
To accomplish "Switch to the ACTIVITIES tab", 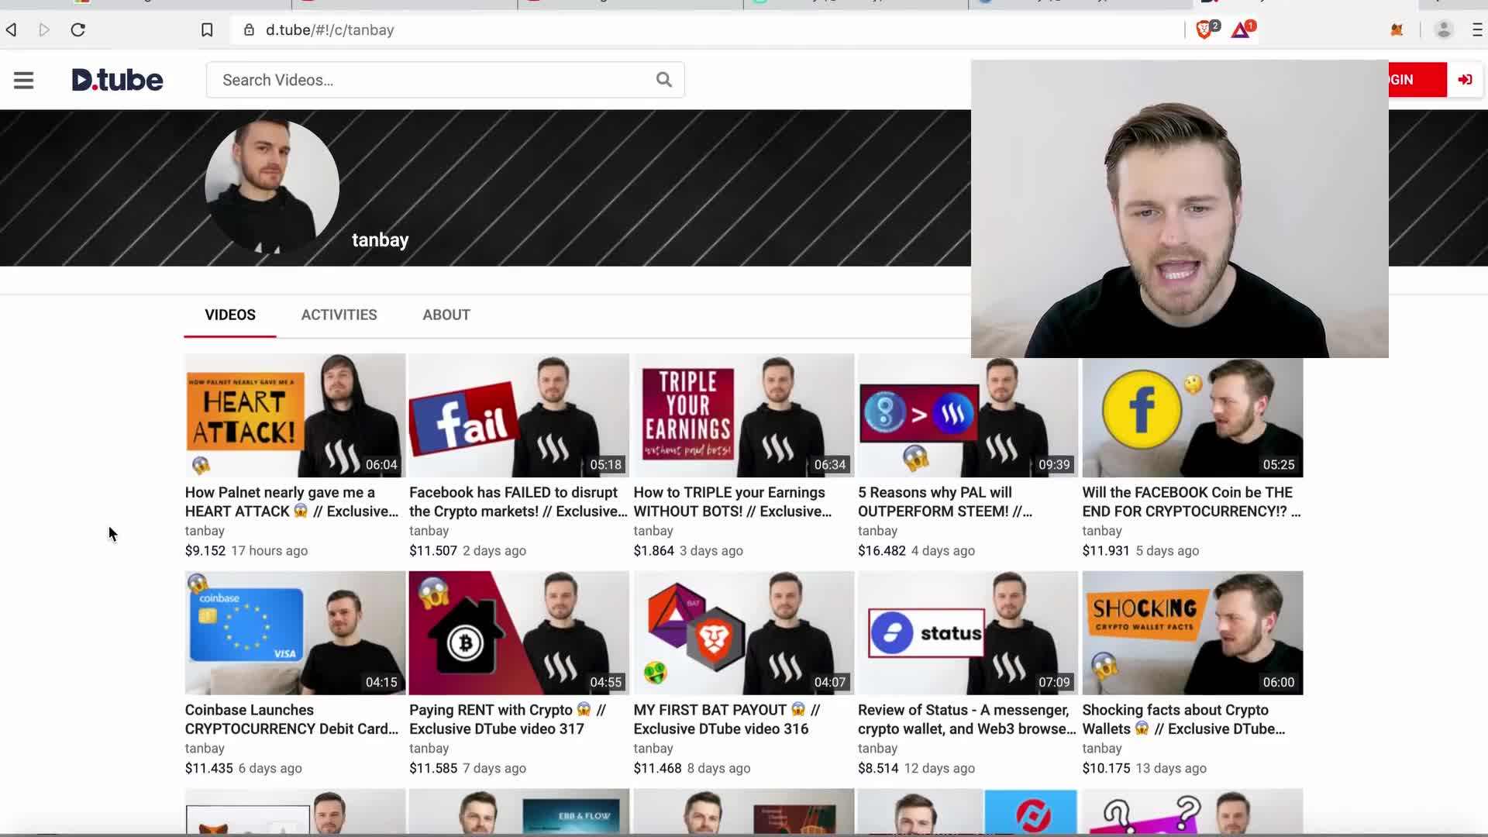I will [339, 315].
